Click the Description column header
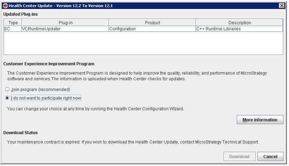The height and width of the screenshot is (166, 289). (x=239, y=23)
